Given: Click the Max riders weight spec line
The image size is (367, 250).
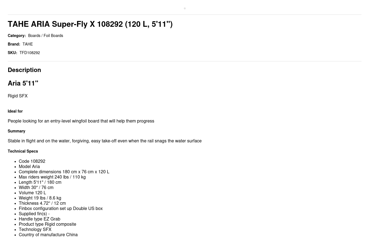Looking at the screenshot, I should (x=52, y=177).
